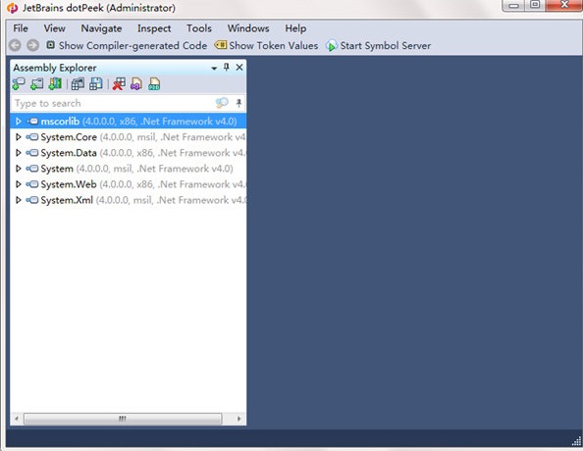The height and width of the screenshot is (451, 583).
Task: Expand the System node
Action: [x=18, y=169]
